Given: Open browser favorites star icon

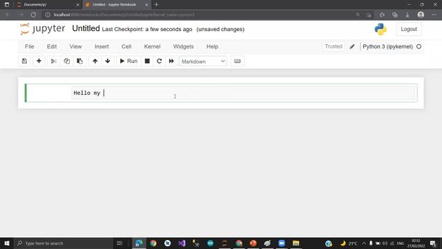Looking at the screenshot, I should (x=382, y=15).
